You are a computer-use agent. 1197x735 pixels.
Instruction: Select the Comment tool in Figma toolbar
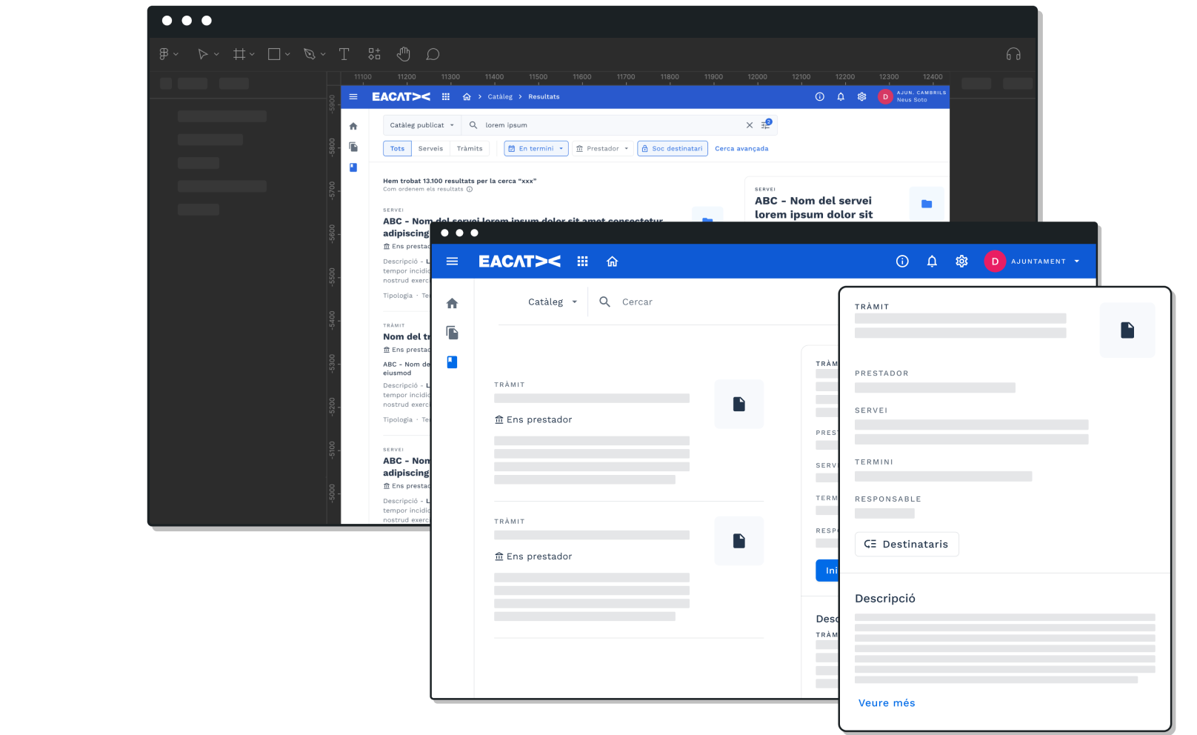point(433,54)
